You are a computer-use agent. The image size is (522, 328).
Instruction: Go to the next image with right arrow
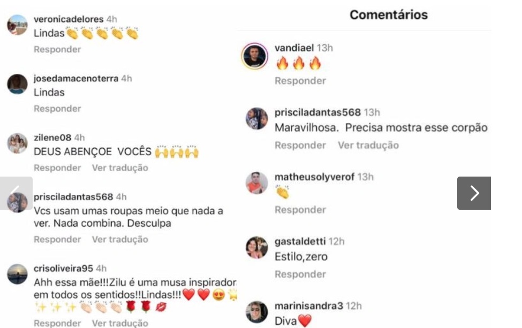click(474, 193)
